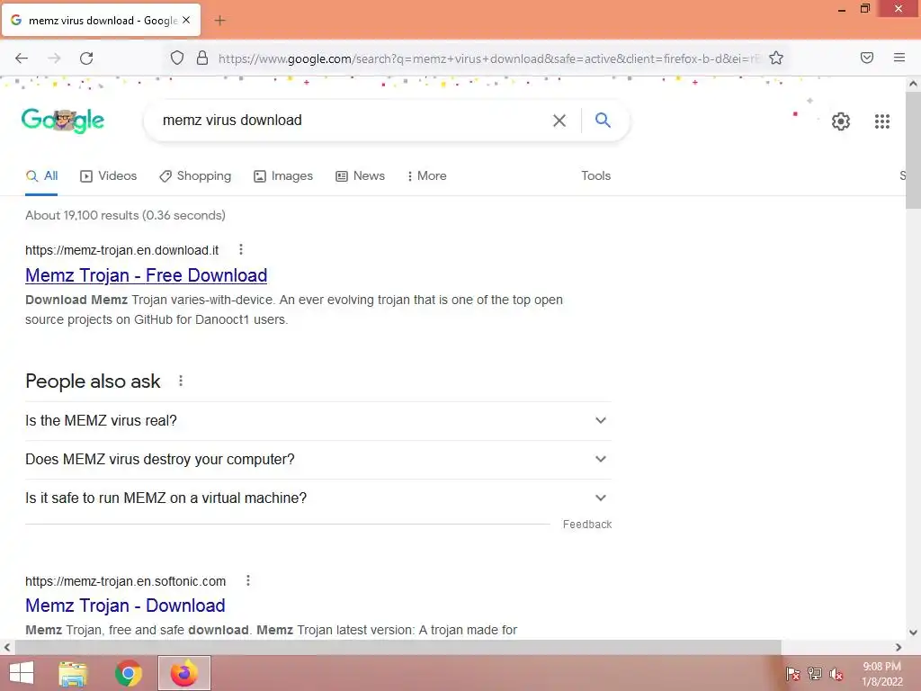Viewport: 921px width, 691px height.
Task: Switch to the Shopping tab
Action: tap(195, 175)
